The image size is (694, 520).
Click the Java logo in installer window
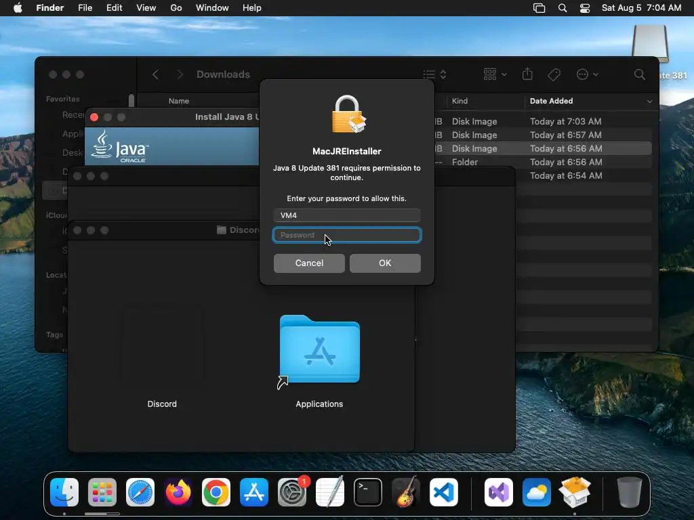[x=119, y=147]
